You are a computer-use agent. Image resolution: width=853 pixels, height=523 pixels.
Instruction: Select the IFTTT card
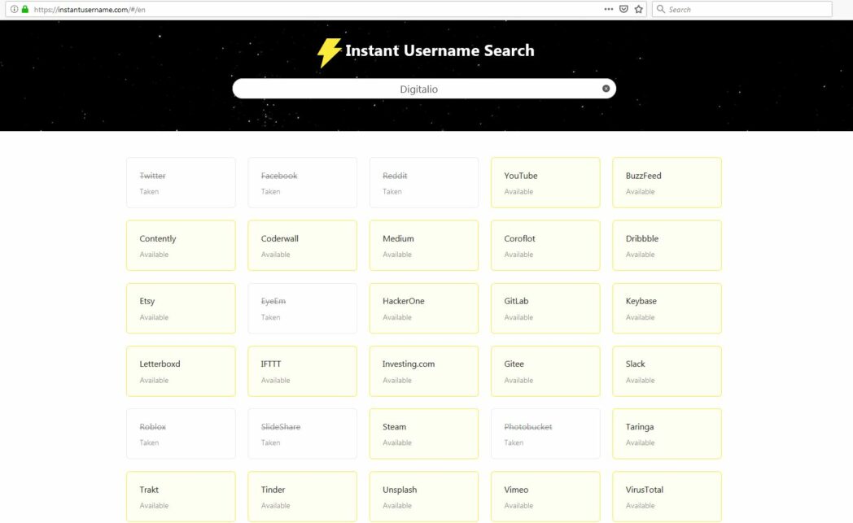(303, 372)
